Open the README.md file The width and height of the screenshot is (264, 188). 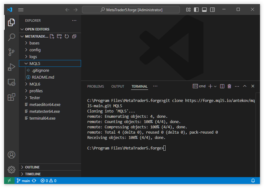click(50, 77)
